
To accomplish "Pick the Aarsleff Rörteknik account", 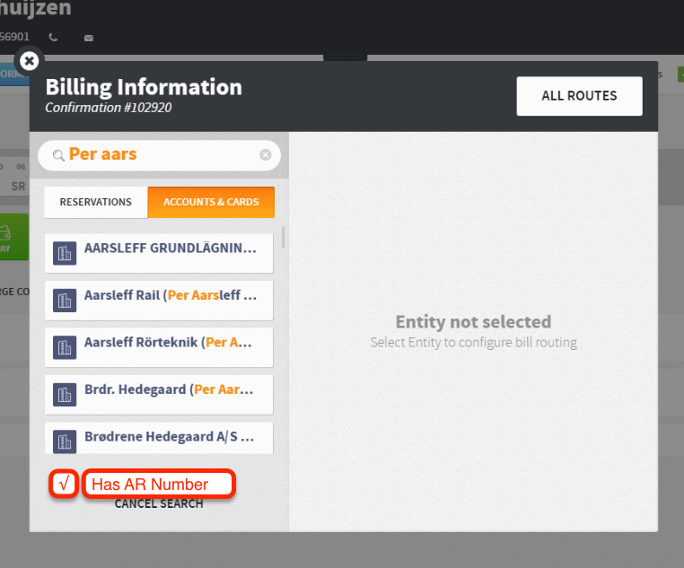I will [159, 347].
